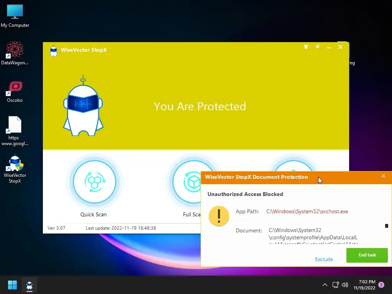Click the alert's scrollbar thumb

[x=387, y=226]
